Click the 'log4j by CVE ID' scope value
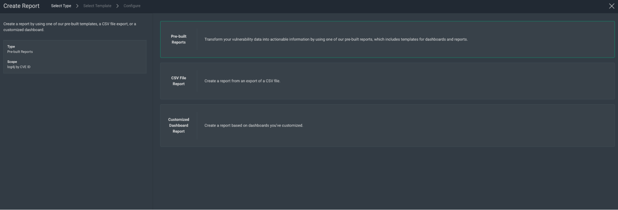The height and width of the screenshot is (210, 618). [x=19, y=67]
